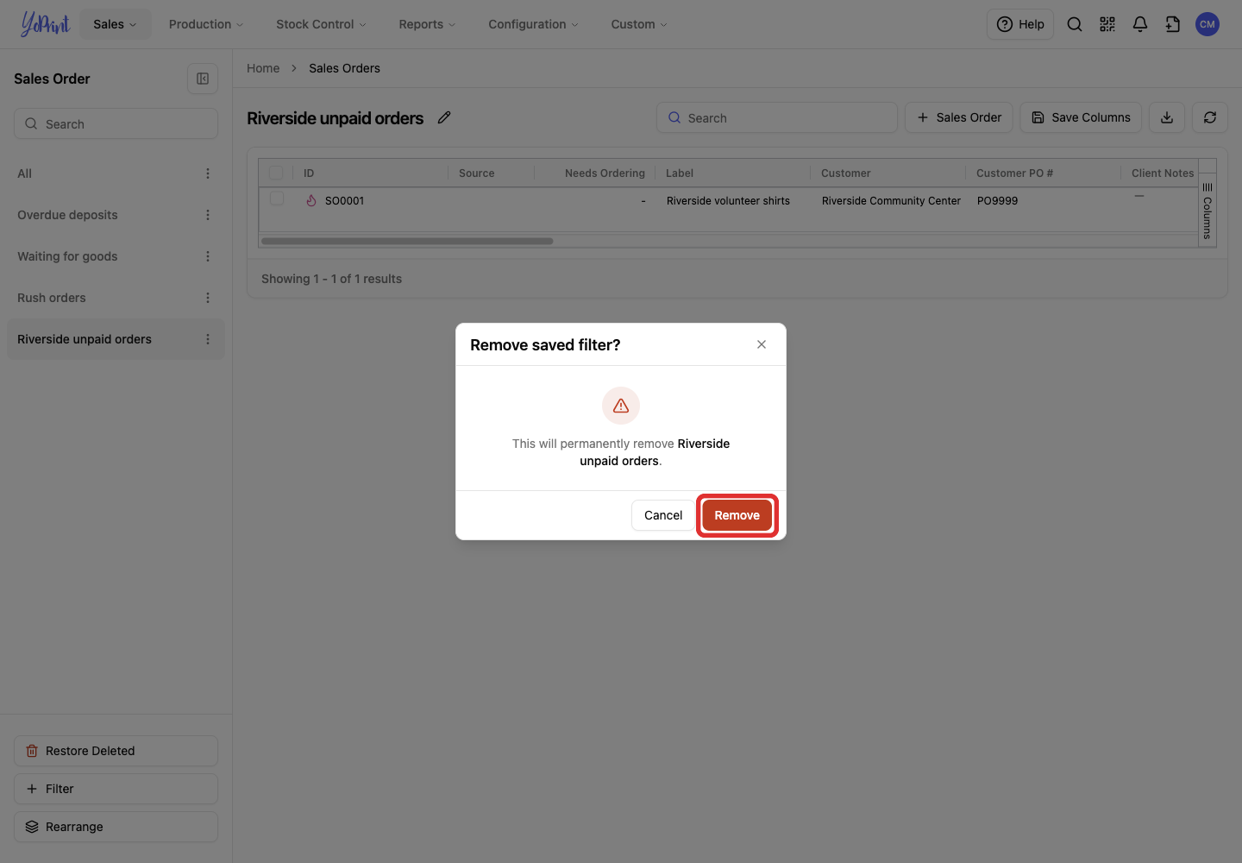
Task: Edit the Riverside unpaid orders title
Action: pos(444,117)
